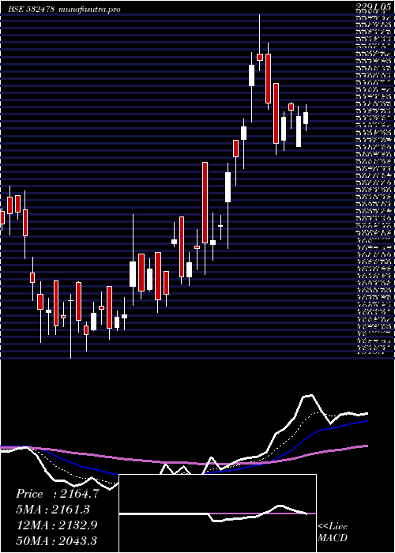The image size is (395, 553).
Task: Click the '<<Live MACD' label
Action: [x=333, y=532]
